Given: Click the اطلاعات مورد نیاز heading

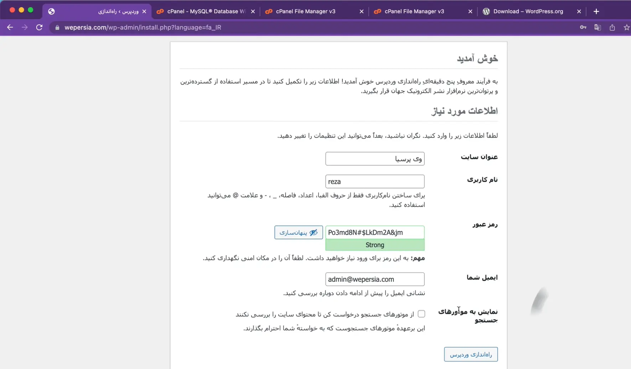Looking at the screenshot, I should (465, 111).
